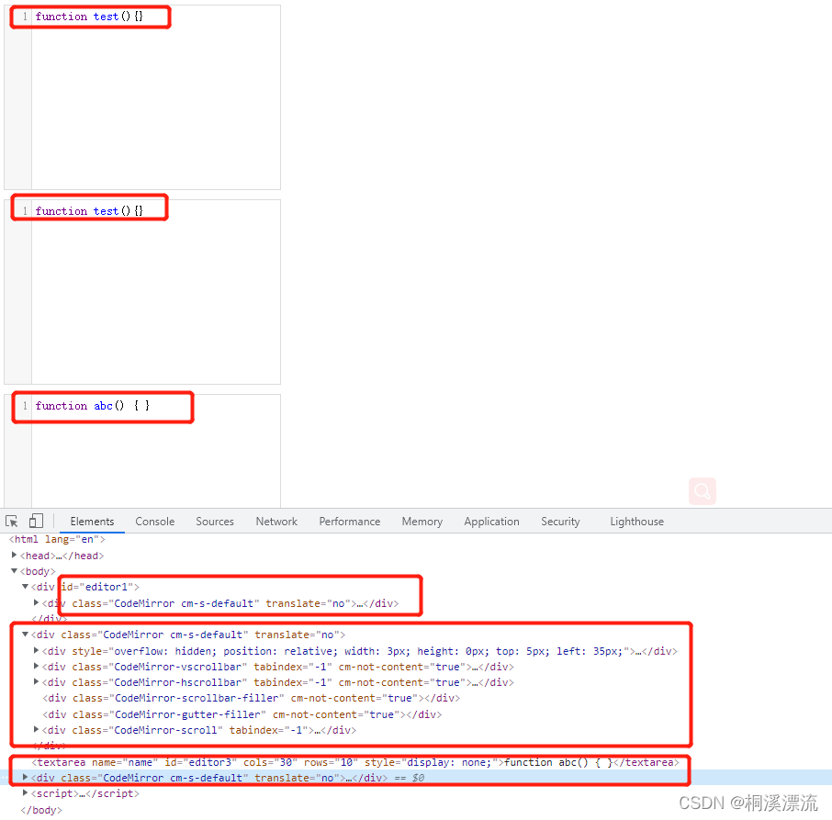The width and height of the screenshot is (832, 820).
Task: Select the textarea editor3 node
Action: [355, 762]
